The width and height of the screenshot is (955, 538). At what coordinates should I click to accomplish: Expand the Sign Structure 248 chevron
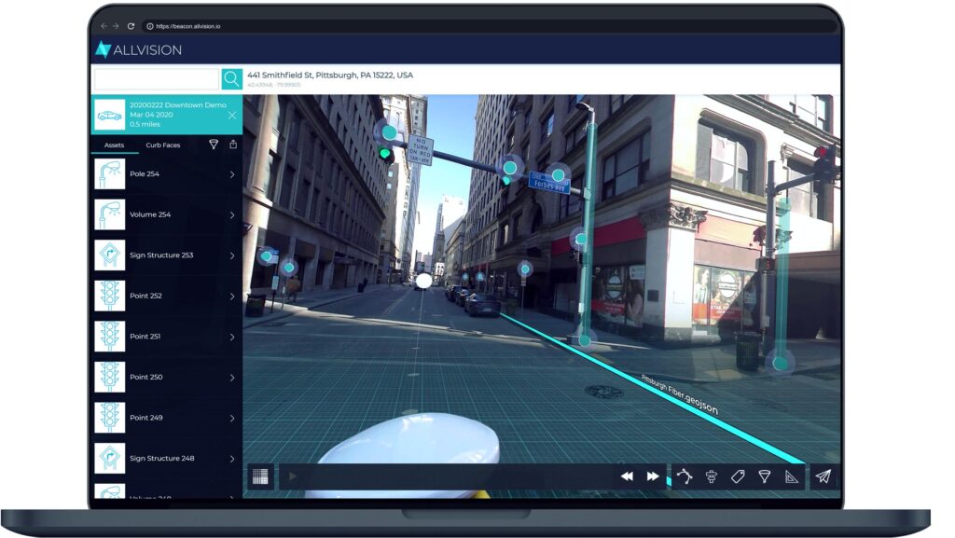click(232, 459)
